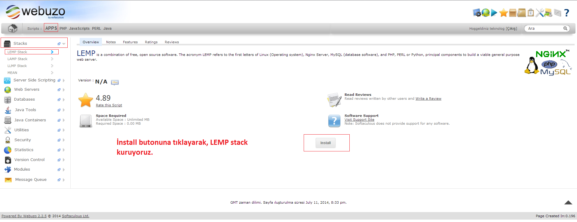This screenshot has height=222, width=577.
Task: Expand the Java Tools category arrow
Action: (x=64, y=110)
